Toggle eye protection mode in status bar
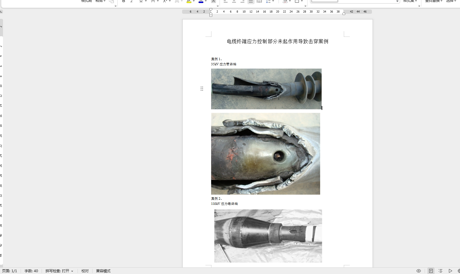The height and width of the screenshot is (274, 460). (x=419, y=271)
